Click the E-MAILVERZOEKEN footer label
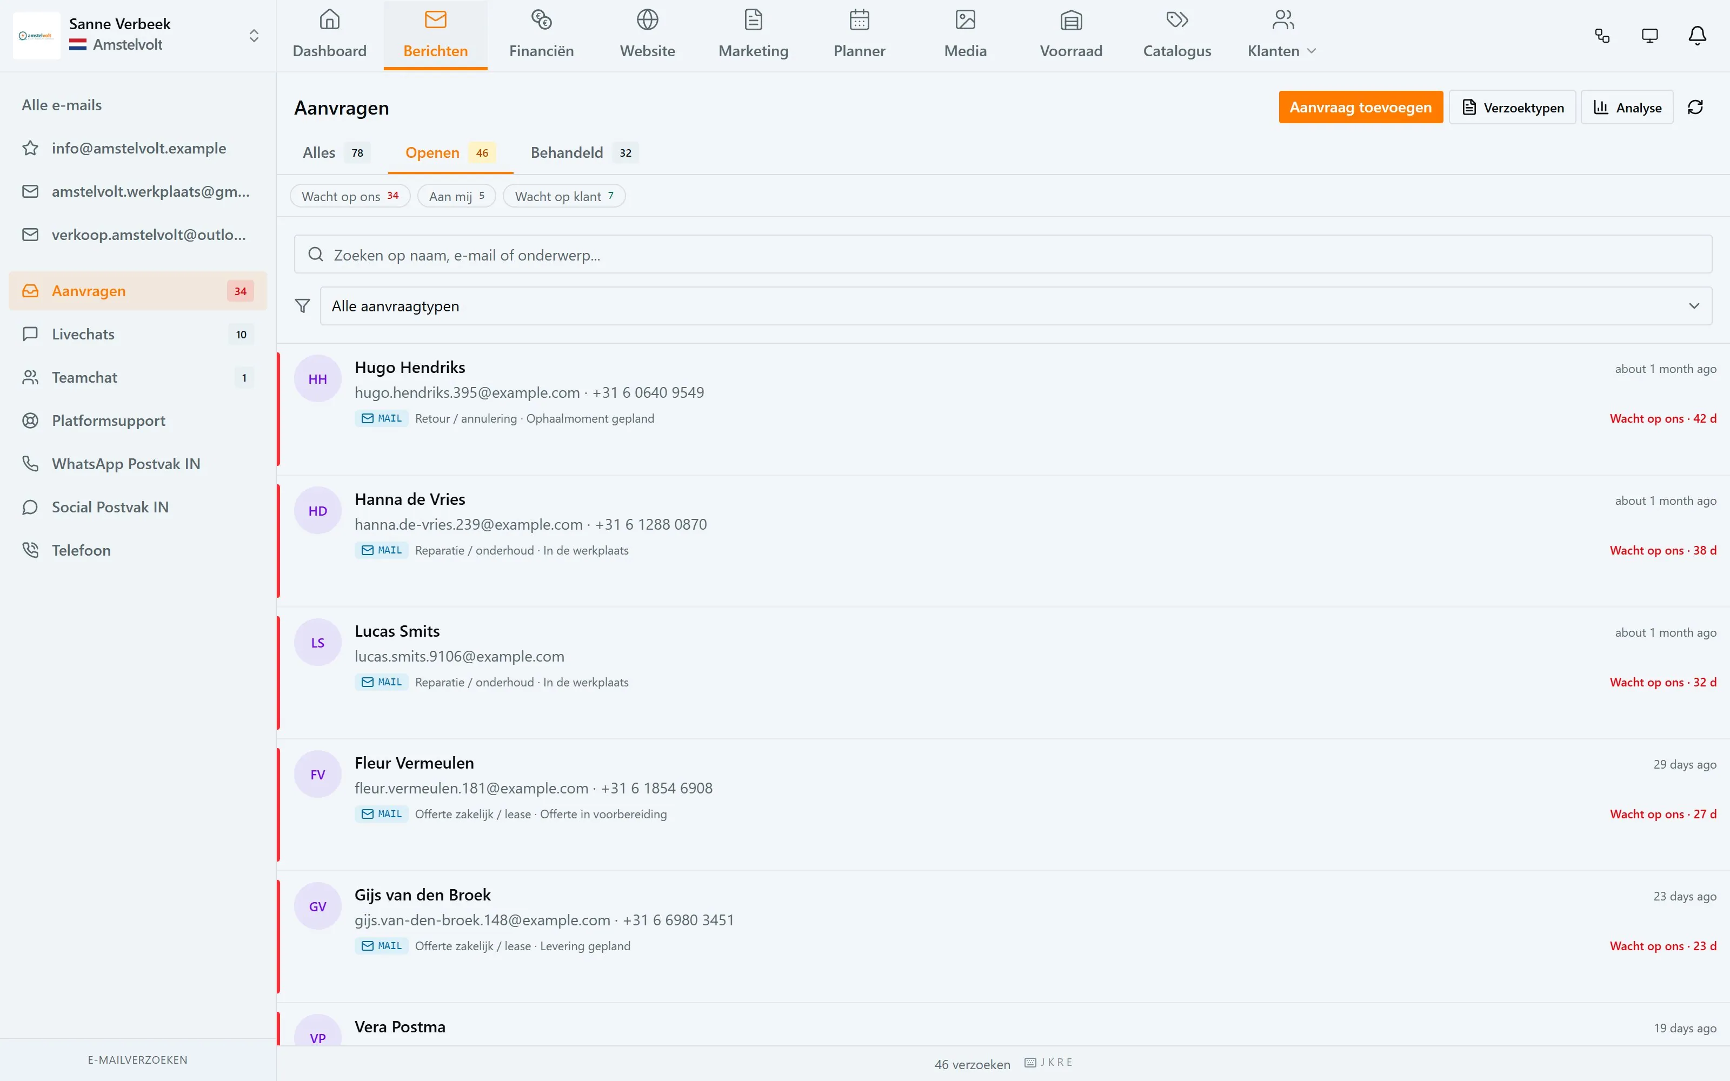Screen dimensions: 1730x1081 pyautogui.click(x=138, y=1060)
